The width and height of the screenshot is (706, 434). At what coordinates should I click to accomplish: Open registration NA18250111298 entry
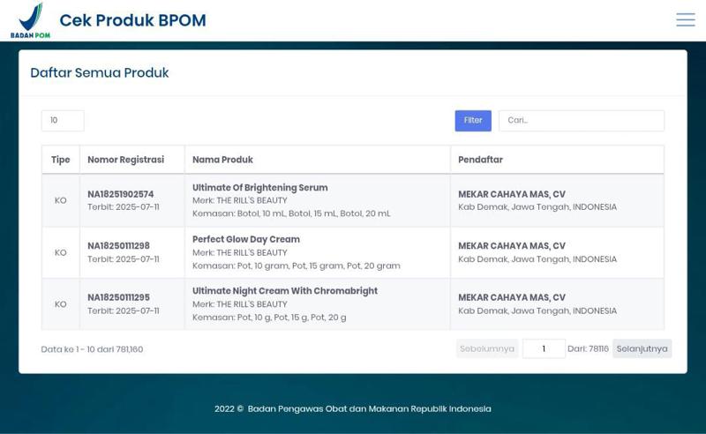(118, 246)
